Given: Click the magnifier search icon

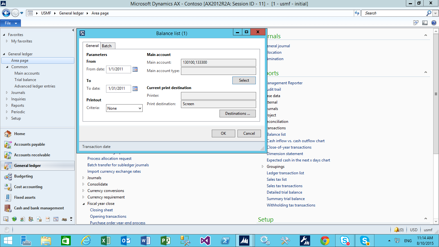Looking at the screenshot, I should pos(429,13).
